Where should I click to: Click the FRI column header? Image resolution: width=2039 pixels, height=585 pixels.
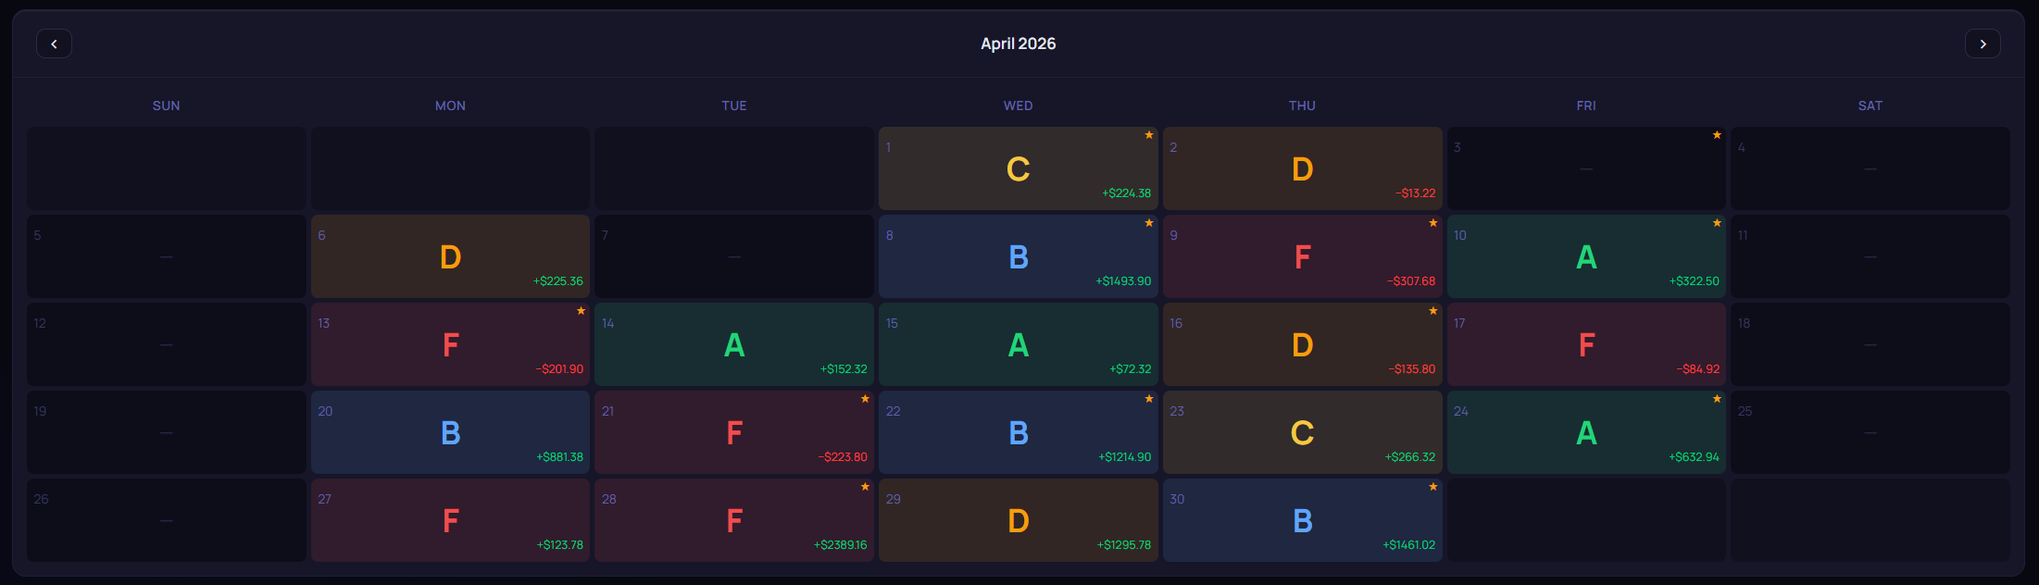1586,106
